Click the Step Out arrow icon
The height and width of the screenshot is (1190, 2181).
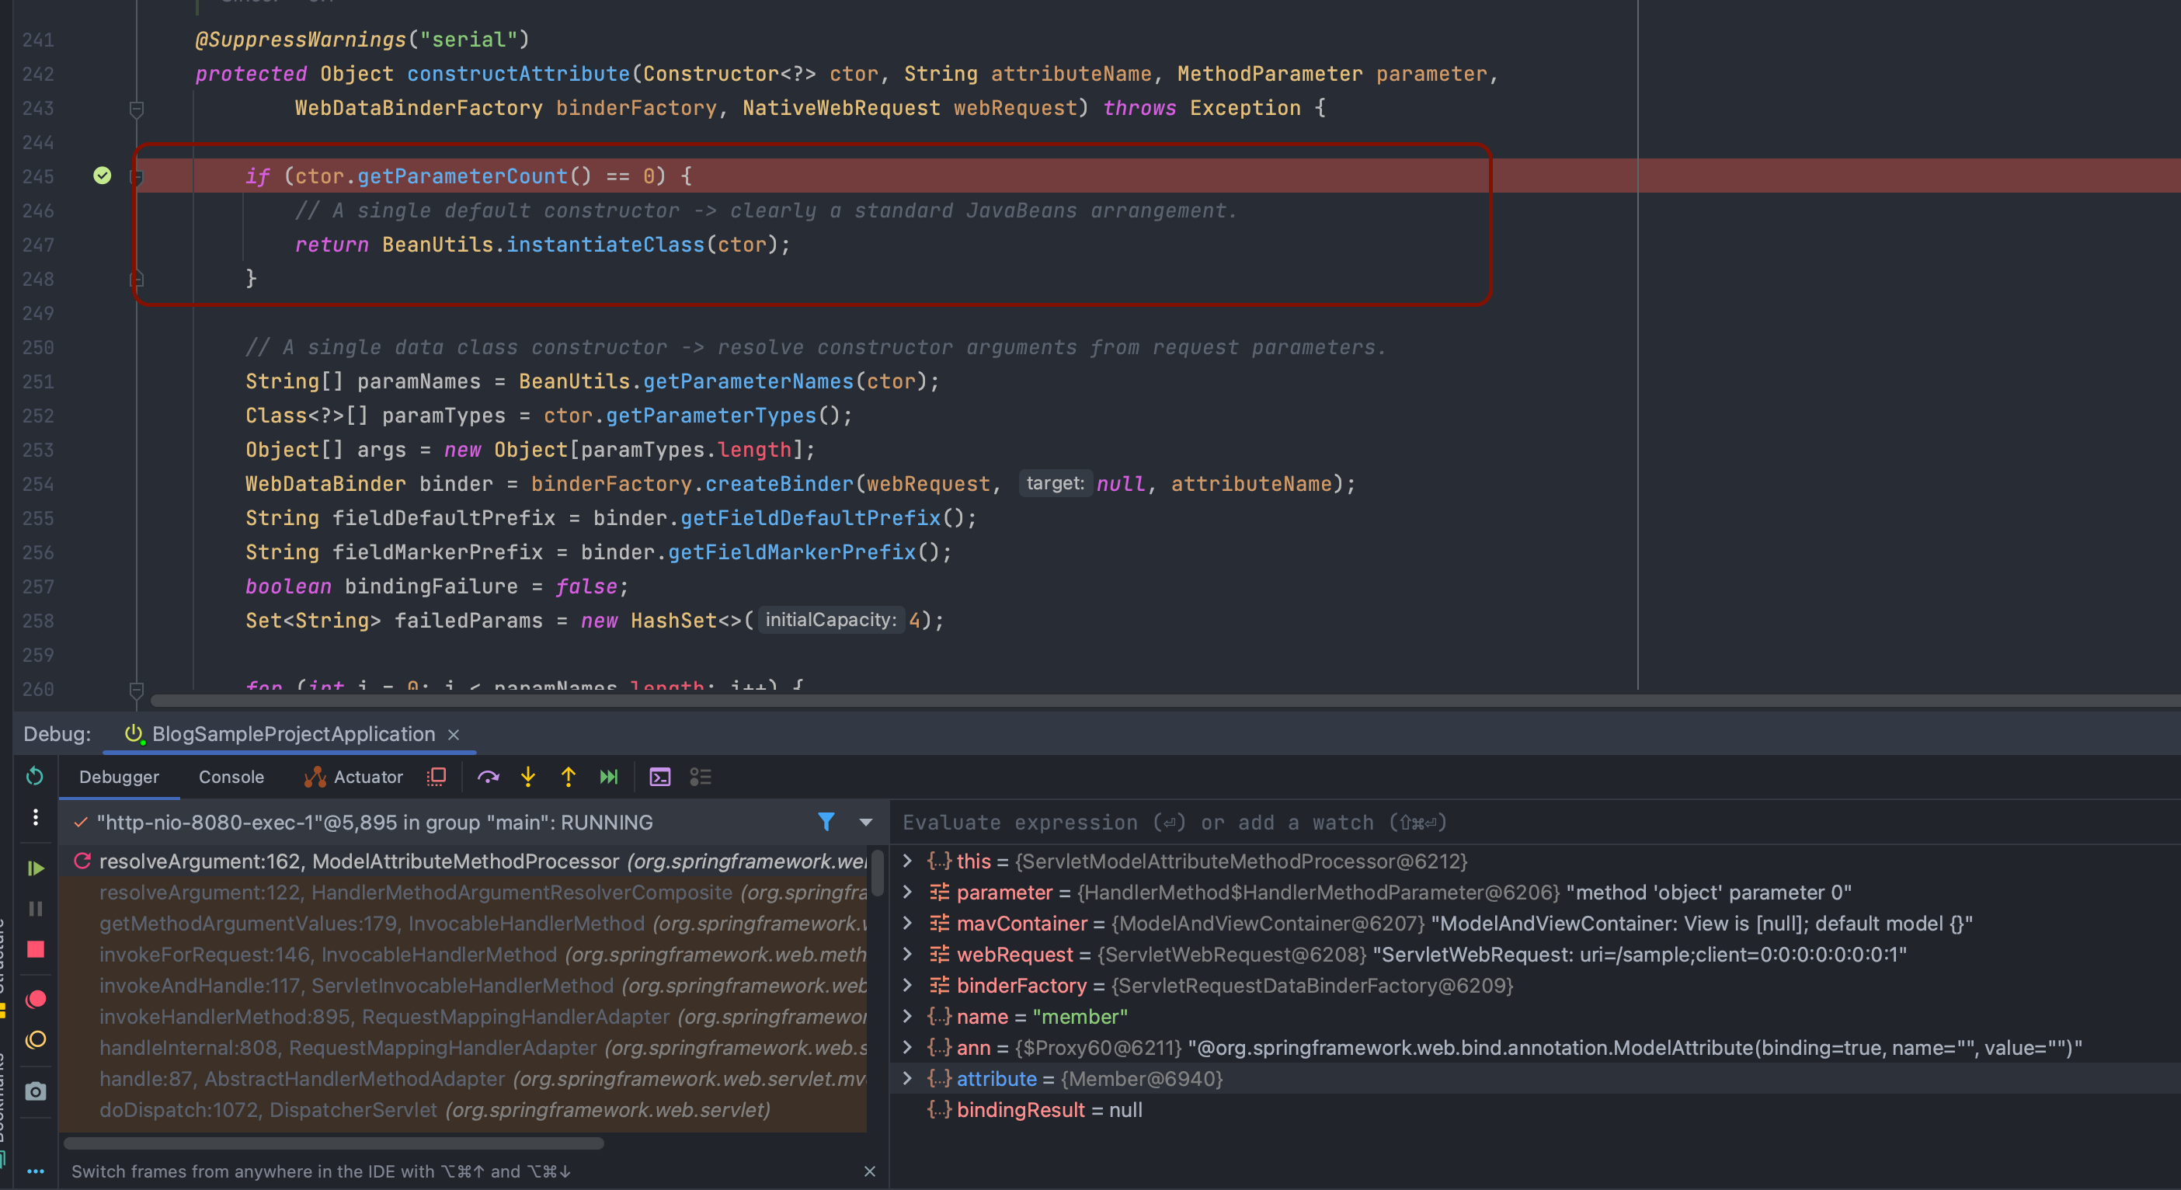(x=568, y=777)
